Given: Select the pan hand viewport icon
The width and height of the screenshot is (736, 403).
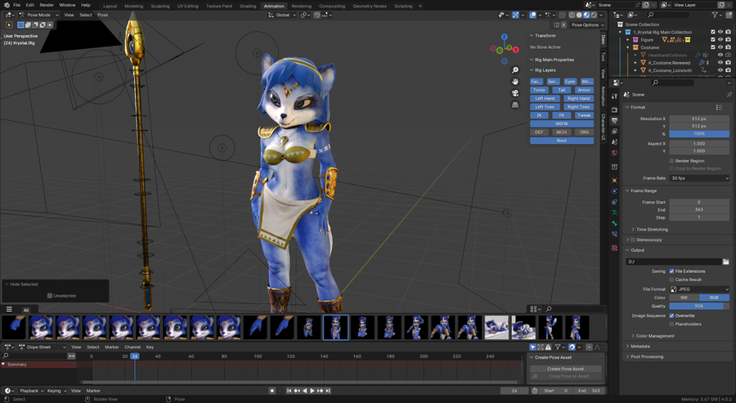Looking at the screenshot, I should point(515,82).
